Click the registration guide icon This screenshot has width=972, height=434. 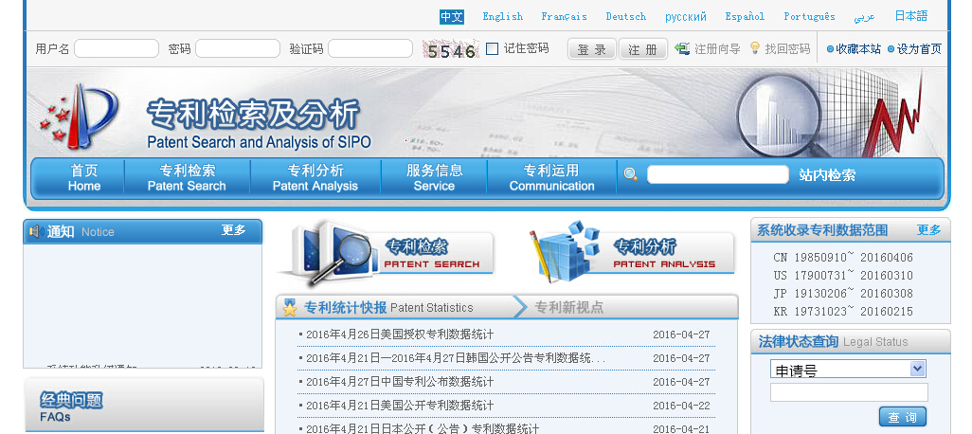click(x=682, y=48)
